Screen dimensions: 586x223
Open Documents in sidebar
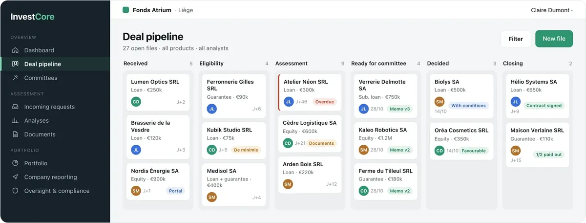pos(55,134)
